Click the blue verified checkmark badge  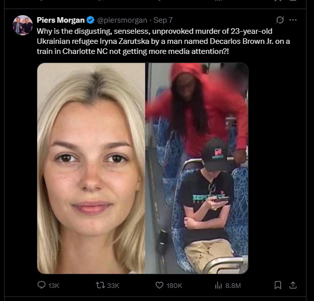tap(91, 20)
